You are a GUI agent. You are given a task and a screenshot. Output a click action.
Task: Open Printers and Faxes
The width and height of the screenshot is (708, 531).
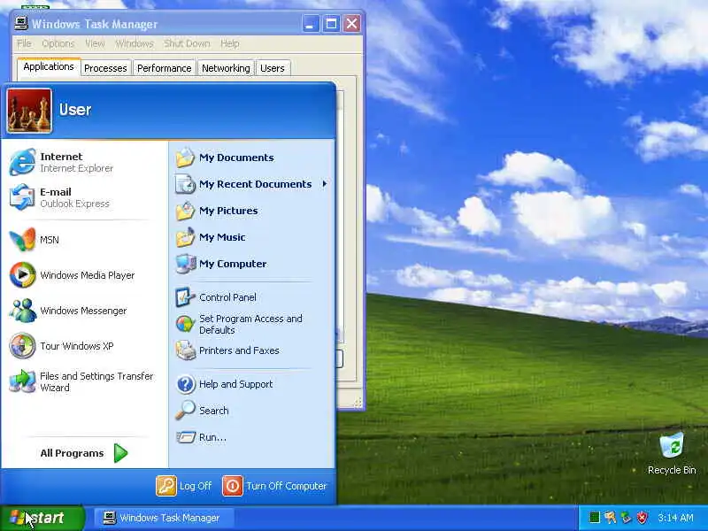(x=251, y=350)
